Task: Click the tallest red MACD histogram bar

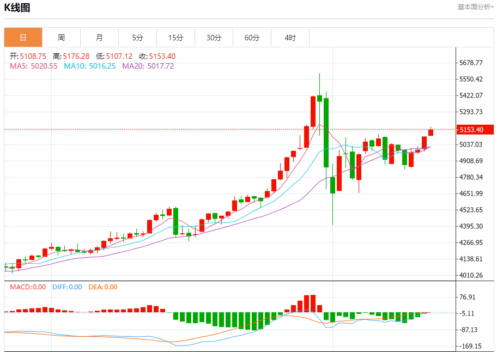Action: pyautogui.click(x=313, y=304)
